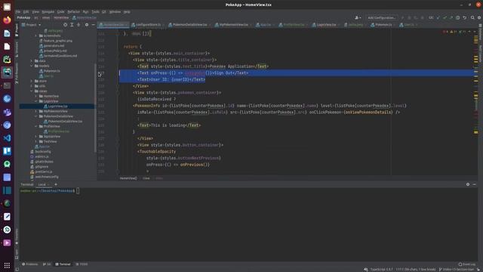Click the error count inspection indicator
This screenshot has height=272, width=483.
tap(445, 32)
